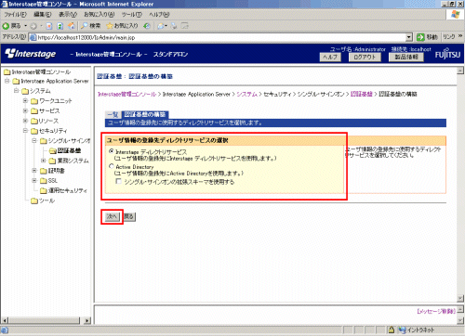
Task: Collapse the セキュリティ tree node
Action: (x=25, y=131)
